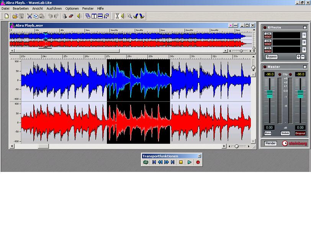Image resolution: width=311 pixels, height=230 pixels.
Task: Click the red record button
Action: point(198,162)
